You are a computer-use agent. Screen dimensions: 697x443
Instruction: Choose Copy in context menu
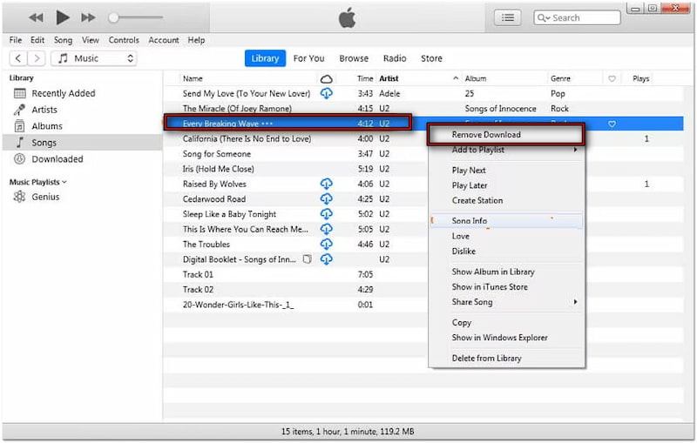click(506, 323)
